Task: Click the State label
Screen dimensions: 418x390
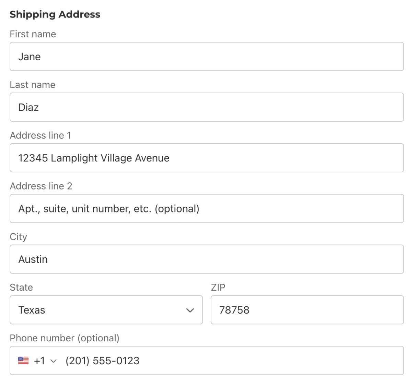Action: [x=21, y=288]
